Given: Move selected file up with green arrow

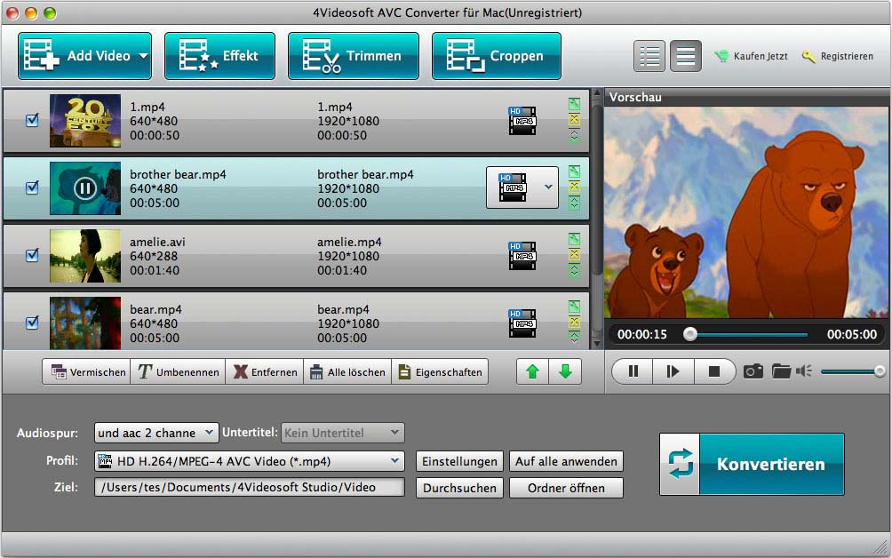Looking at the screenshot, I should [x=533, y=371].
